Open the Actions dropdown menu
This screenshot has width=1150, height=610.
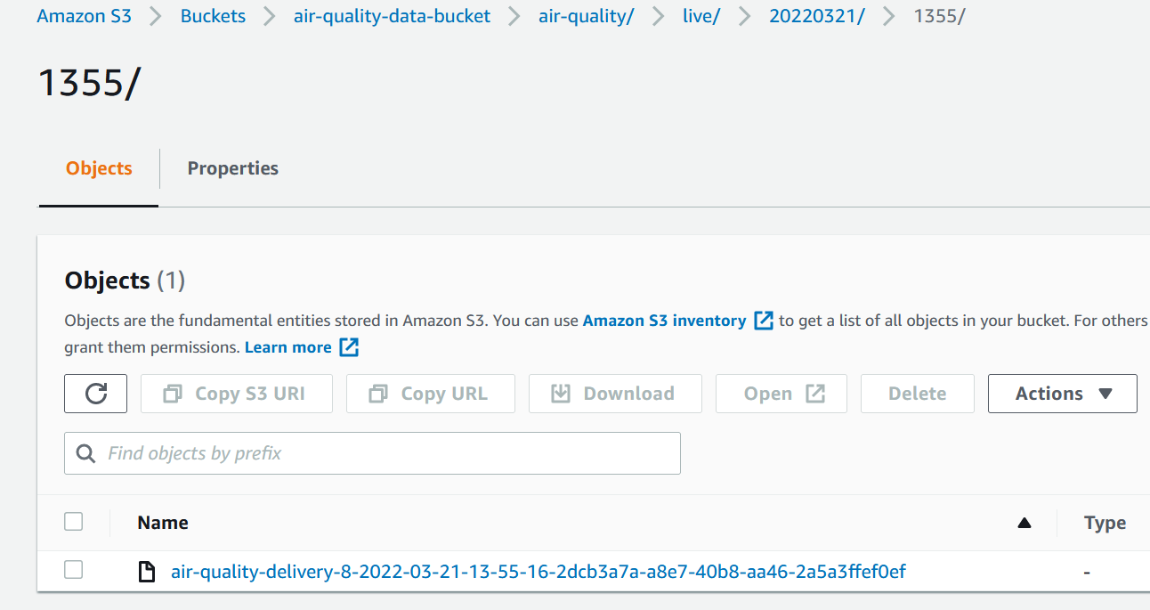pyautogui.click(x=1063, y=394)
